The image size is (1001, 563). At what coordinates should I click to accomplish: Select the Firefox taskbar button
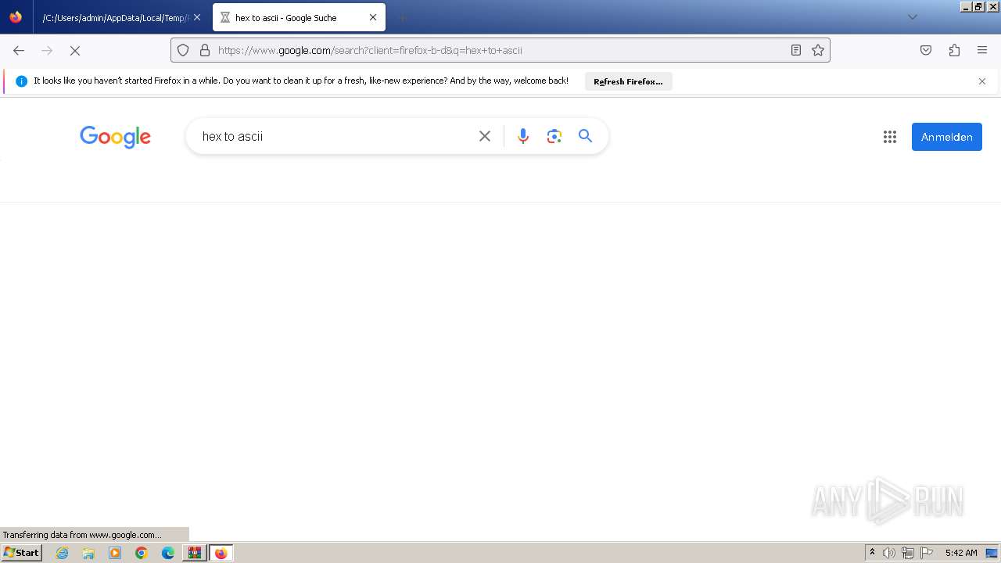coord(221,553)
